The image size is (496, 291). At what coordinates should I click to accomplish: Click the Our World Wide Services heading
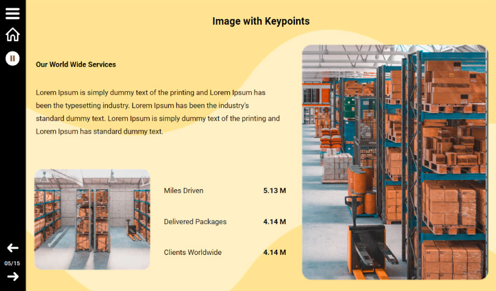[76, 65]
